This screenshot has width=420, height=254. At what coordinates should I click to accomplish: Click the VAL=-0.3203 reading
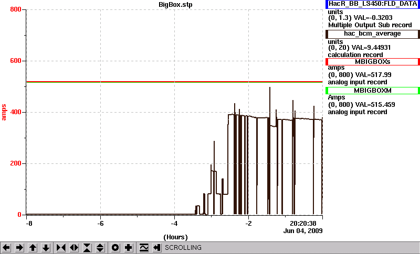pos(373,18)
